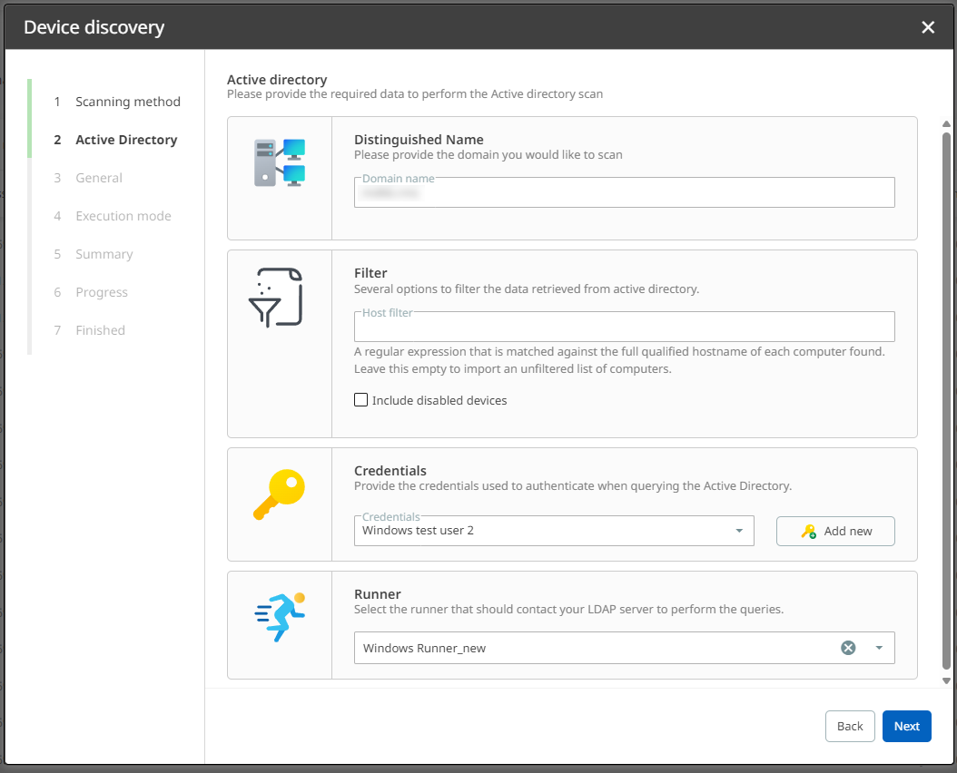Click the Back button
Screen dimensions: 957x773
(x=850, y=726)
